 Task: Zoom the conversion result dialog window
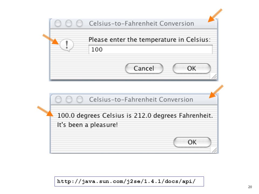point(80,99)
